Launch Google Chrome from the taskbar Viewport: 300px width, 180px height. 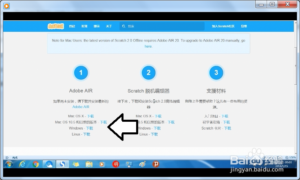coord(35,164)
